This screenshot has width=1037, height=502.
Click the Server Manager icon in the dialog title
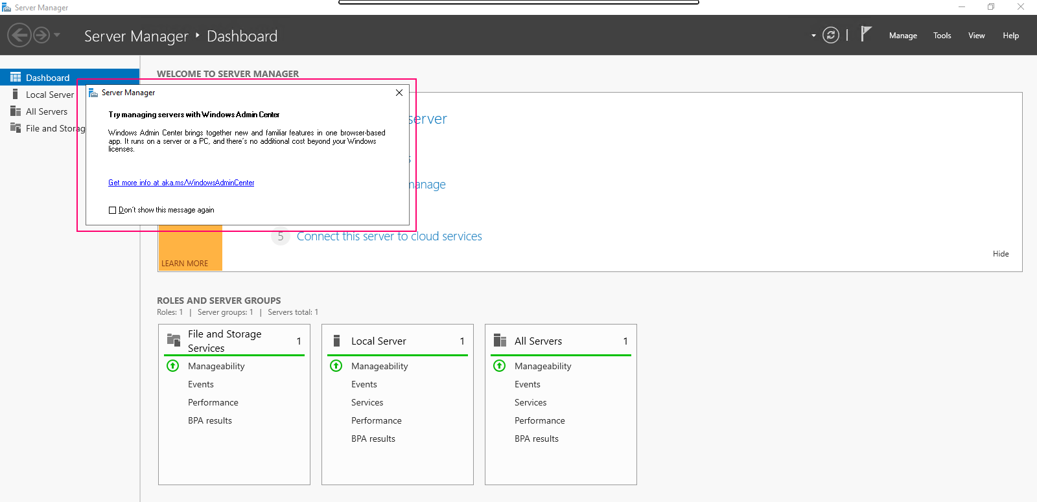(x=93, y=93)
